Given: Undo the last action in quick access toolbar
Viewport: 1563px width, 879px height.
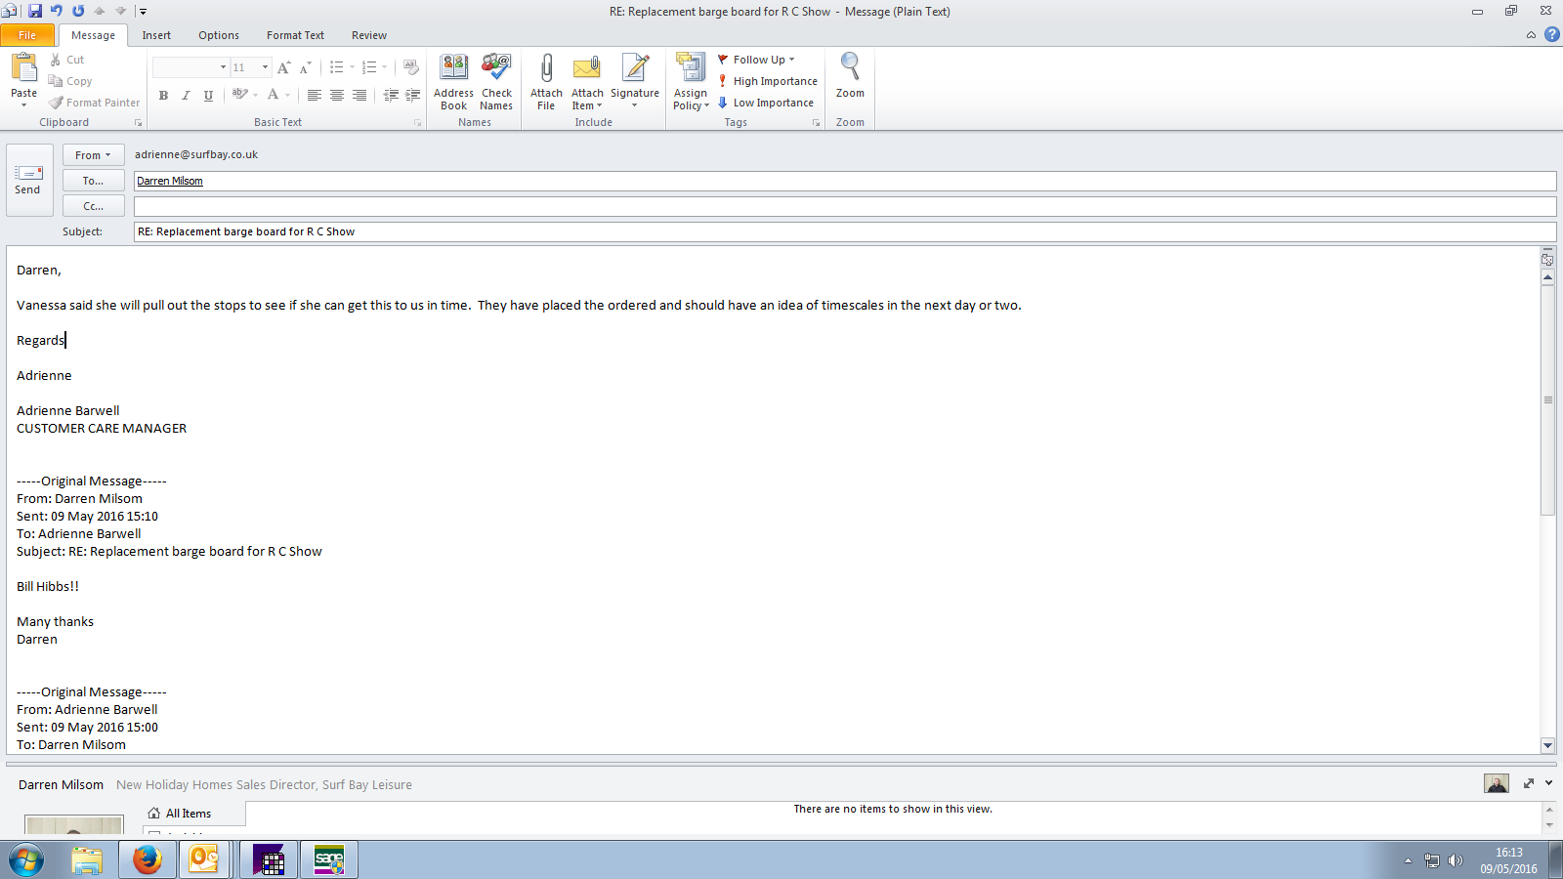Looking at the screenshot, I should tap(57, 11).
